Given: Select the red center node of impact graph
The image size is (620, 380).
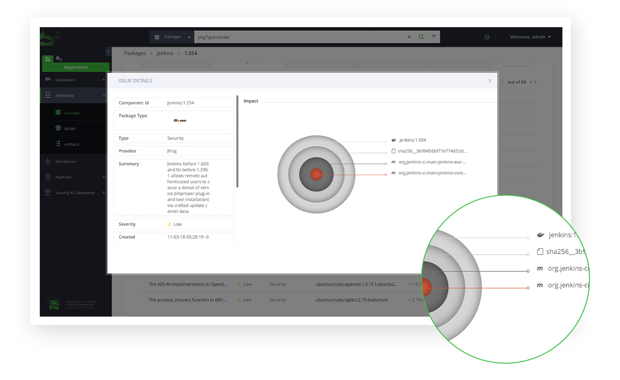Looking at the screenshot, I should (317, 174).
